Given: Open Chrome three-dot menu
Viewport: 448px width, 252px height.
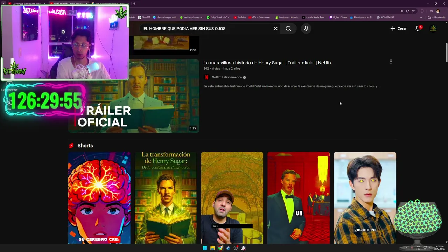Looking at the screenshot, I should pyautogui.click(x=443, y=11).
